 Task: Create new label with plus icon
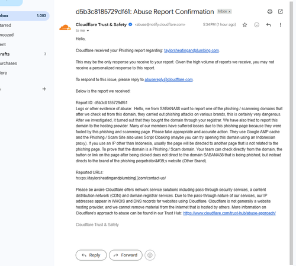[44, 89]
